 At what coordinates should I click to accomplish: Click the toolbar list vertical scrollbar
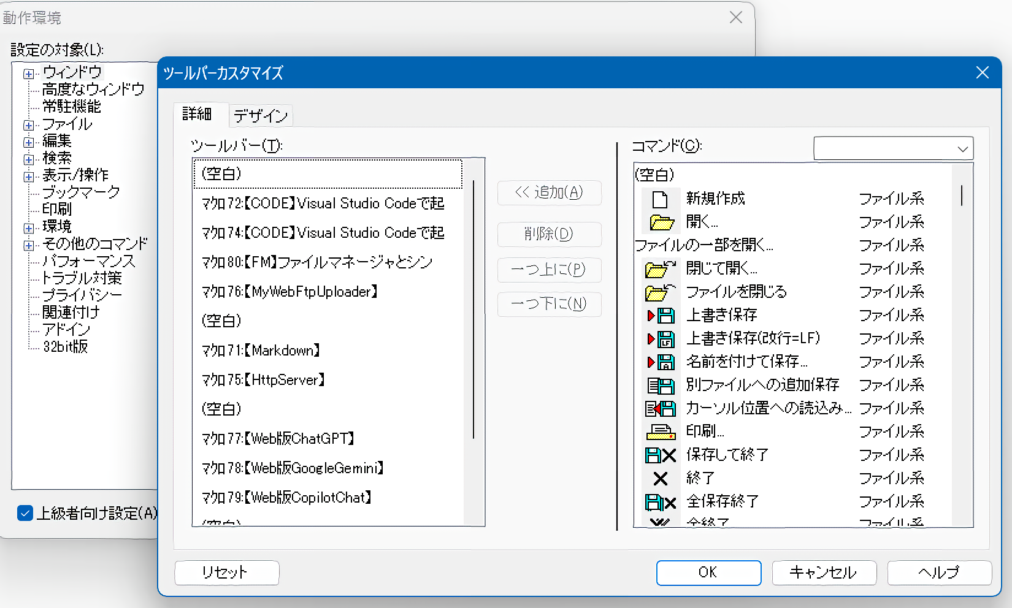pos(473,306)
